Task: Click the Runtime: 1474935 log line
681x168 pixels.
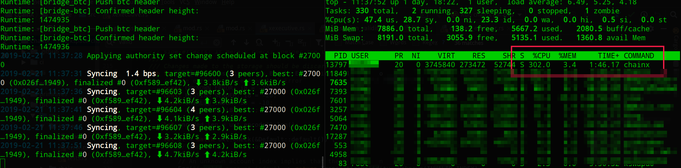Action: point(35,20)
